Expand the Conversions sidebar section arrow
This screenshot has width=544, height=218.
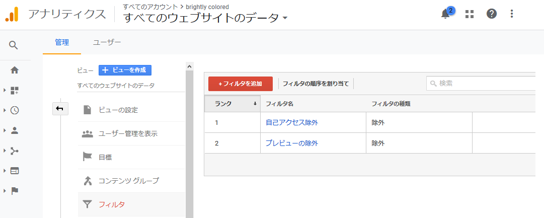5,191
